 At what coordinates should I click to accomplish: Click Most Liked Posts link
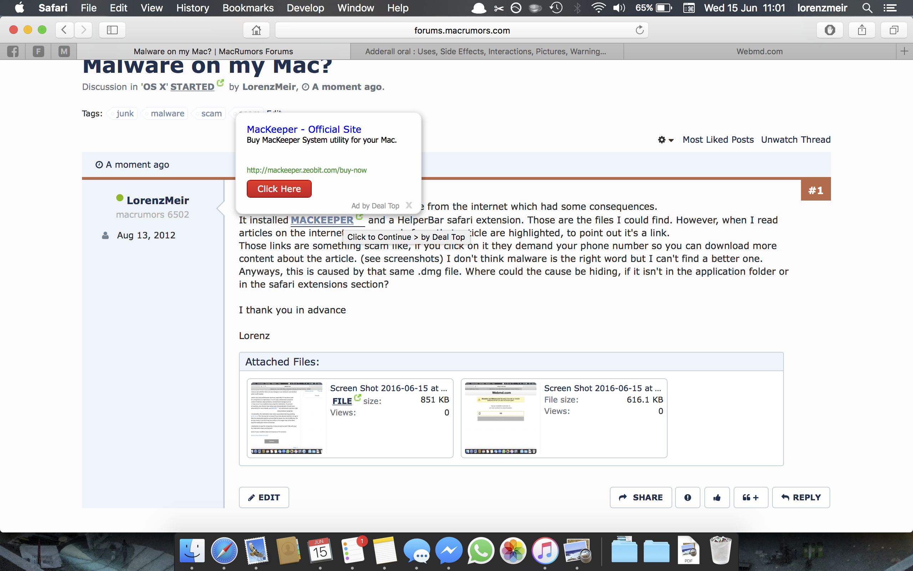(718, 140)
